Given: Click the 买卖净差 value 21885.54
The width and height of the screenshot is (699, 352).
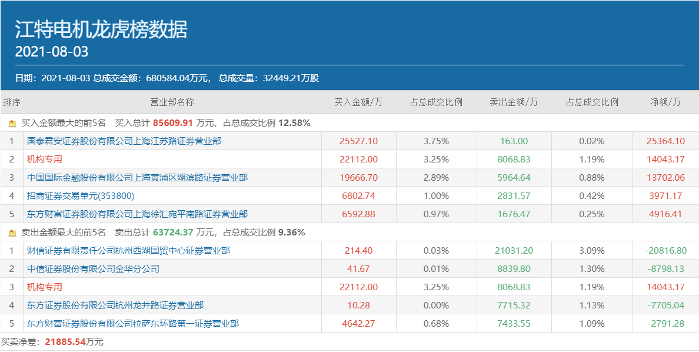Looking at the screenshot, I should 65,342.
